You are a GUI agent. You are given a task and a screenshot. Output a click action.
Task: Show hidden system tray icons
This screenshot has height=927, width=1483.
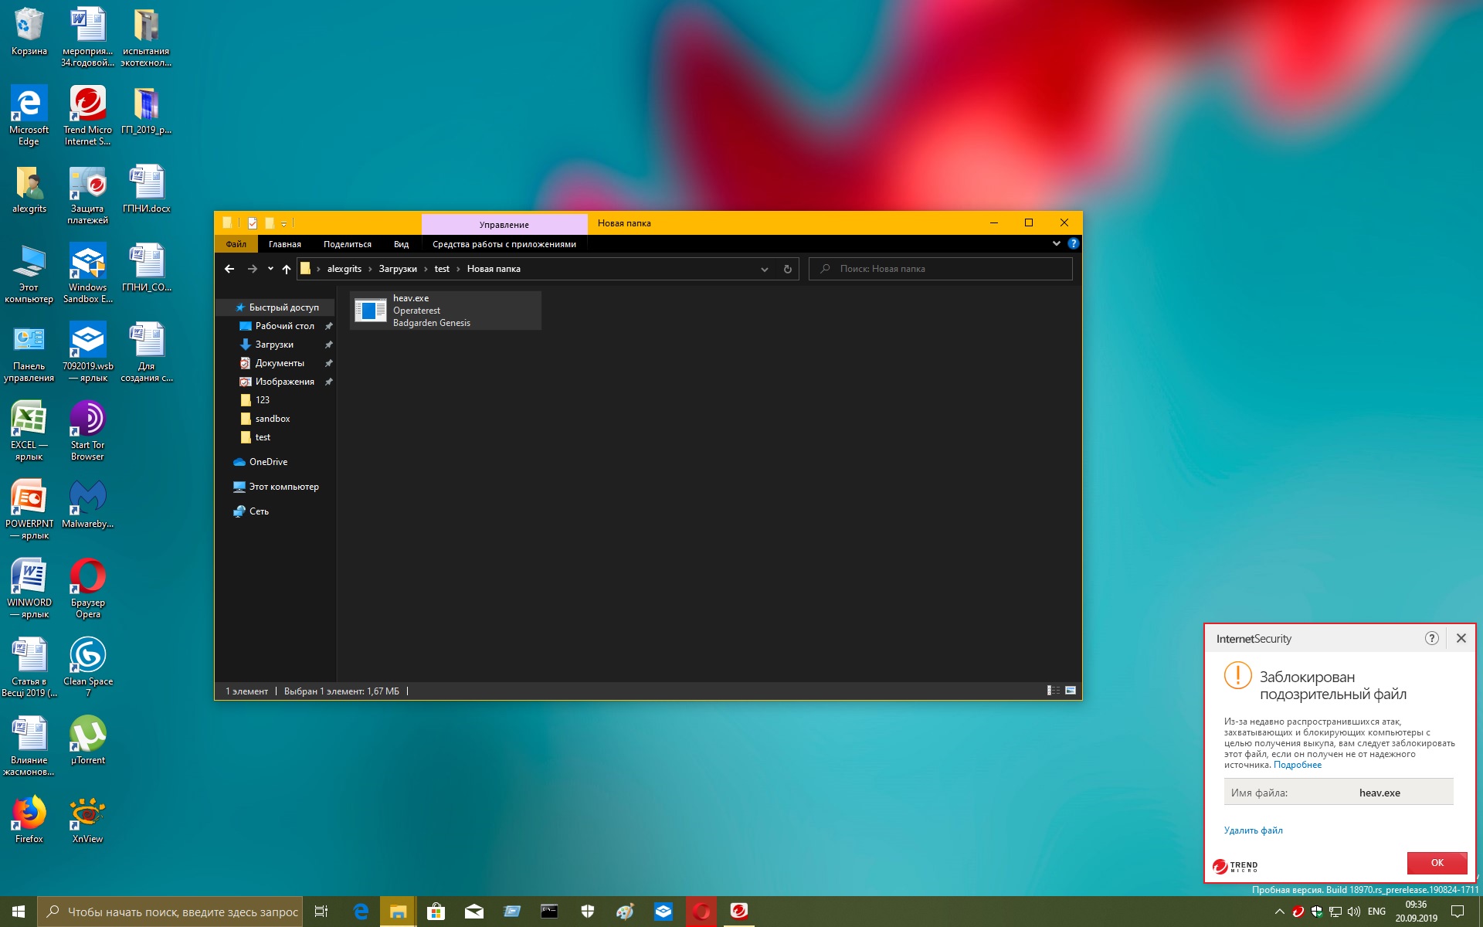1279,912
